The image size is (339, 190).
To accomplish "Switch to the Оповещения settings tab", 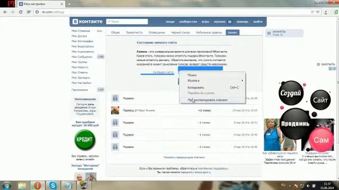I will pos(157,33).
